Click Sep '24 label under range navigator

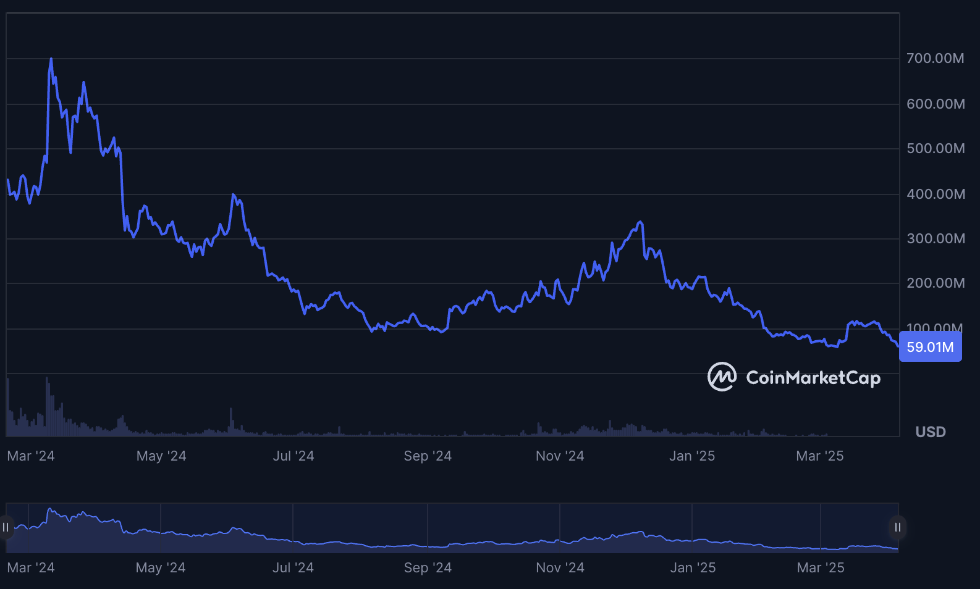(428, 567)
